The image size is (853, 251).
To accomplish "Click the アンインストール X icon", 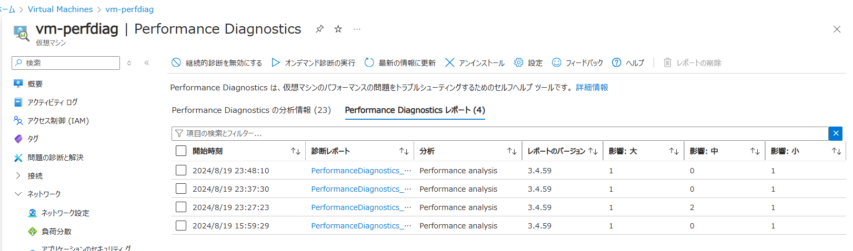I will tap(449, 62).
